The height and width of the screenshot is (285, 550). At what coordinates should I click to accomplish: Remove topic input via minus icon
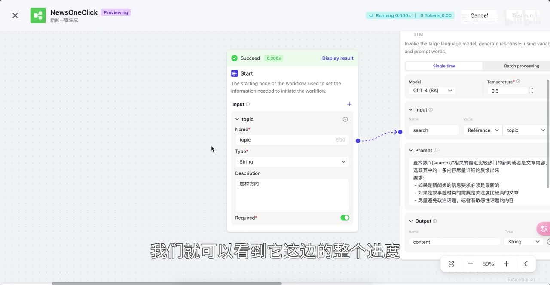point(345,119)
